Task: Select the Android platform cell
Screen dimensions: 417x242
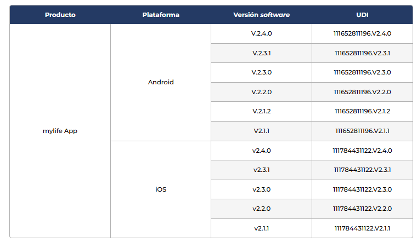Action: tap(161, 82)
